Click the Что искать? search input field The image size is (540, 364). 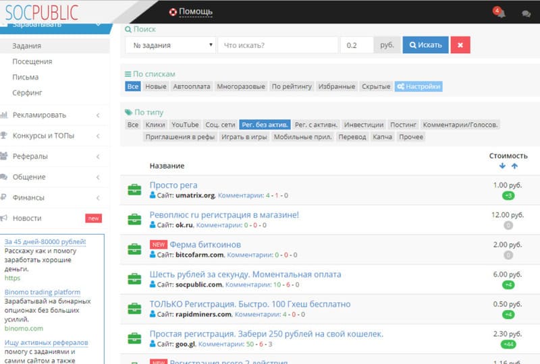point(277,45)
